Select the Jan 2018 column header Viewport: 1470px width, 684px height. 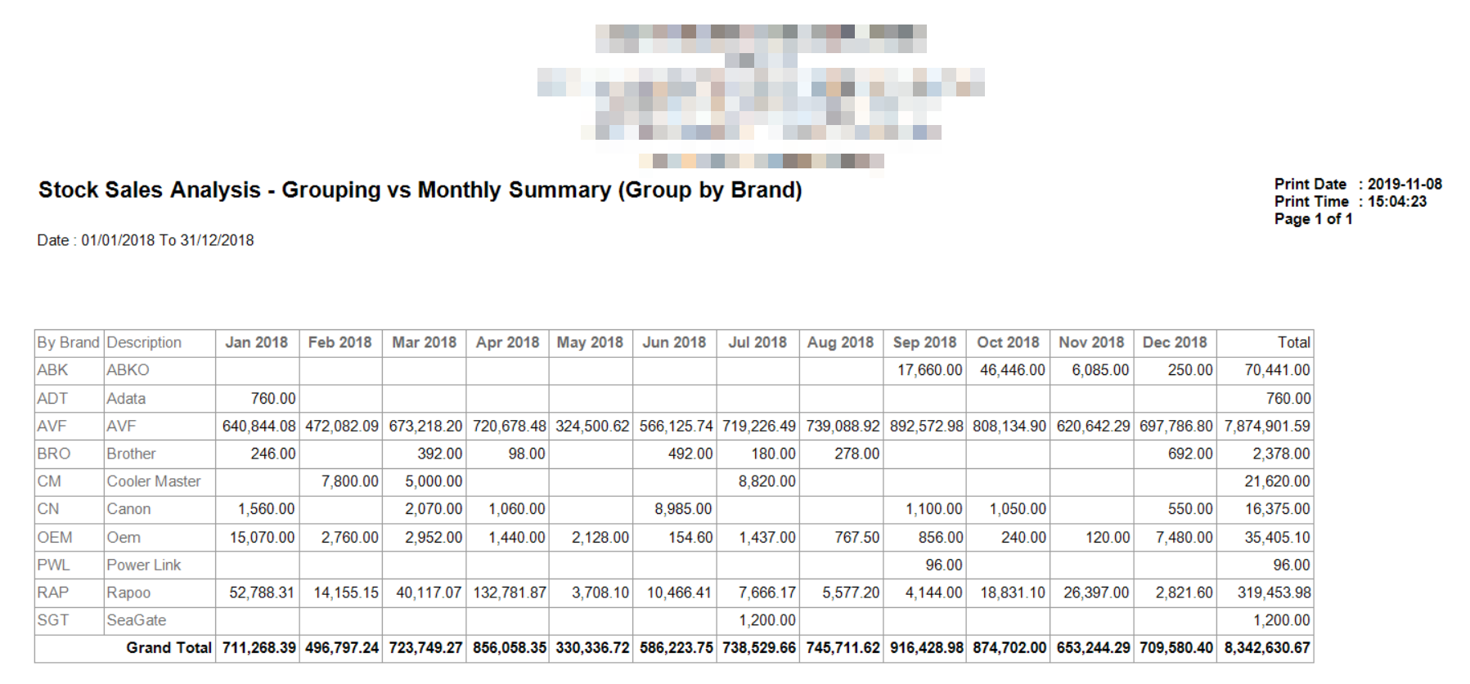click(257, 342)
